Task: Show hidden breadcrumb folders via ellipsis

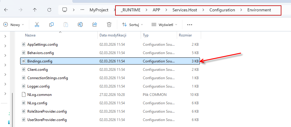Action: point(82,10)
